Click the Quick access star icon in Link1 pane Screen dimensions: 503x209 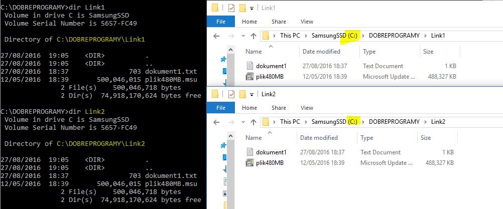tap(223, 59)
